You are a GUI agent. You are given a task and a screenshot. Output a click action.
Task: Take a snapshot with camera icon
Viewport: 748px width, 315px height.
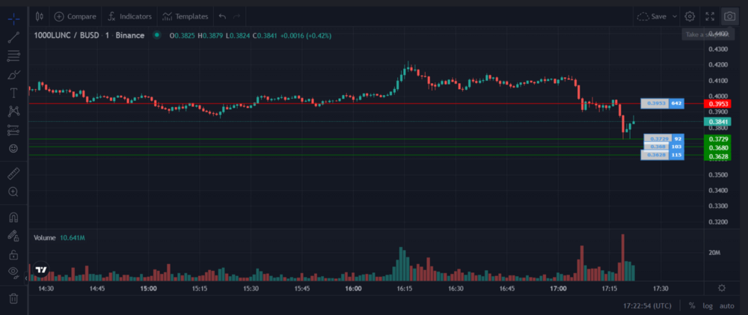point(729,16)
